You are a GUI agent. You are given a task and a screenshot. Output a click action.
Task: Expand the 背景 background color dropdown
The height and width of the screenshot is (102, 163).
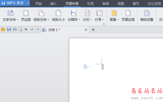[x=118, y=20]
